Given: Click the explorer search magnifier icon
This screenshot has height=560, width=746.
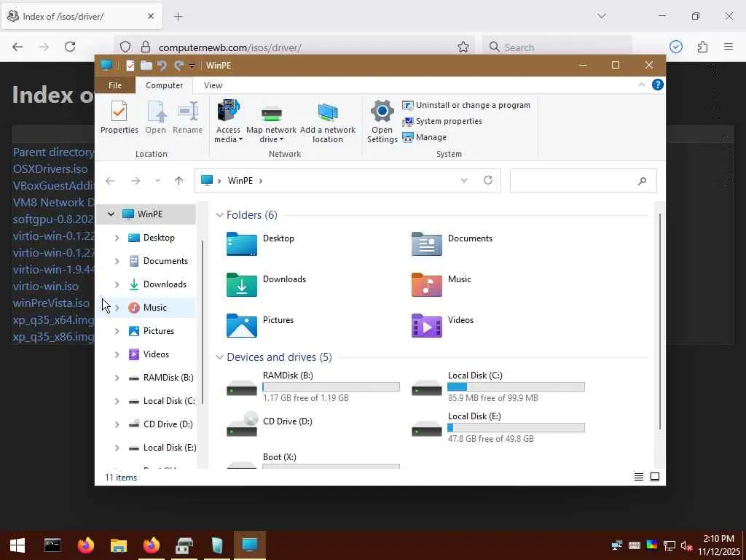Looking at the screenshot, I should [642, 181].
